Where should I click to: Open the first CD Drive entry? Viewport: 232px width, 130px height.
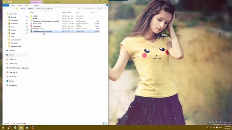(x=13, y=59)
